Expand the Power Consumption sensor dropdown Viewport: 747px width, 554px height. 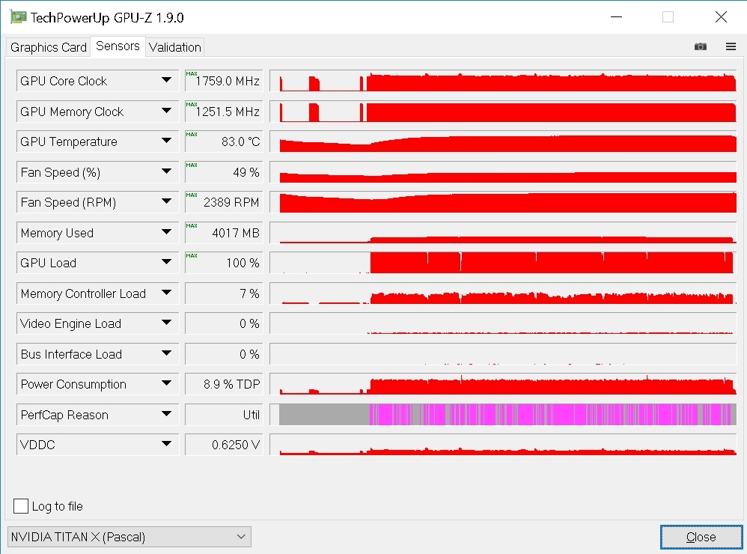tap(166, 383)
